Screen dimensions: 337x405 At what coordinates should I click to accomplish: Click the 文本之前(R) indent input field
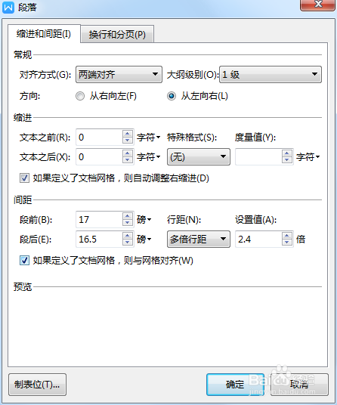point(99,138)
